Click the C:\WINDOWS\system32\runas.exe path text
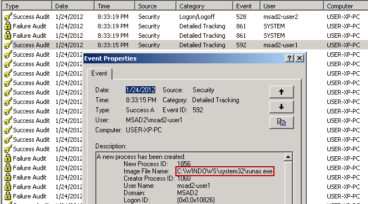 click(x=225, y=171)
